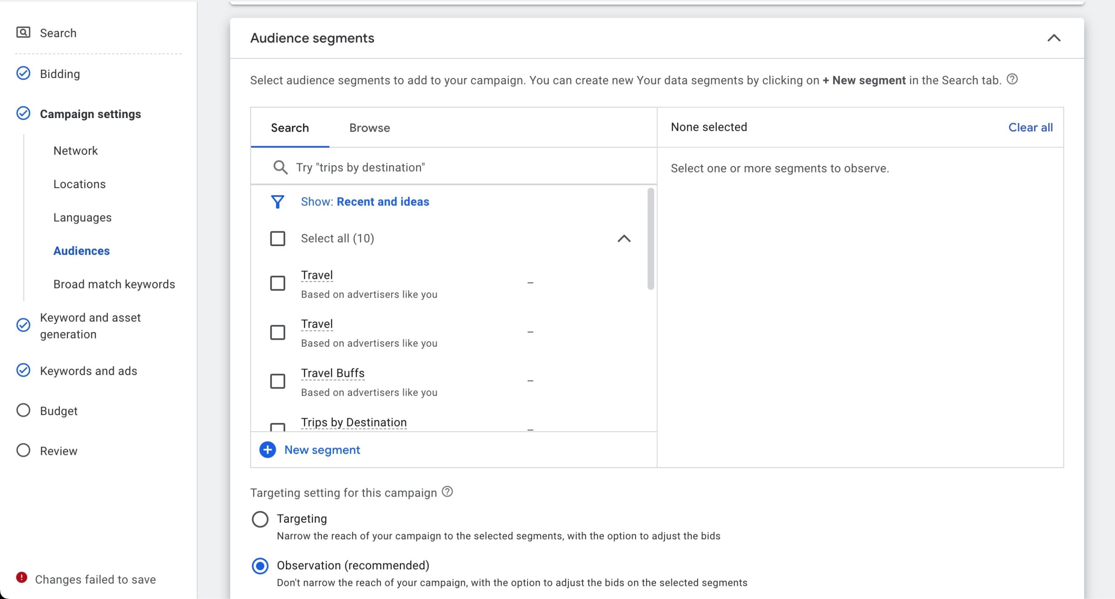
Task: Open Locations under Campaign settings
Action: click(79, 183)
